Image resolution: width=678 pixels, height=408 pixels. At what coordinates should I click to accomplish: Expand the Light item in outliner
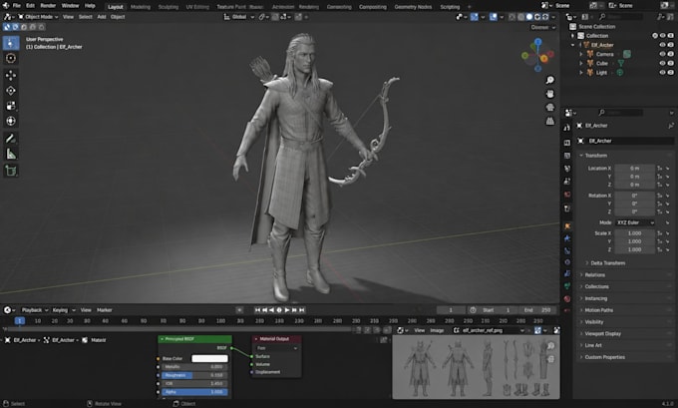[x=581, y=72]
